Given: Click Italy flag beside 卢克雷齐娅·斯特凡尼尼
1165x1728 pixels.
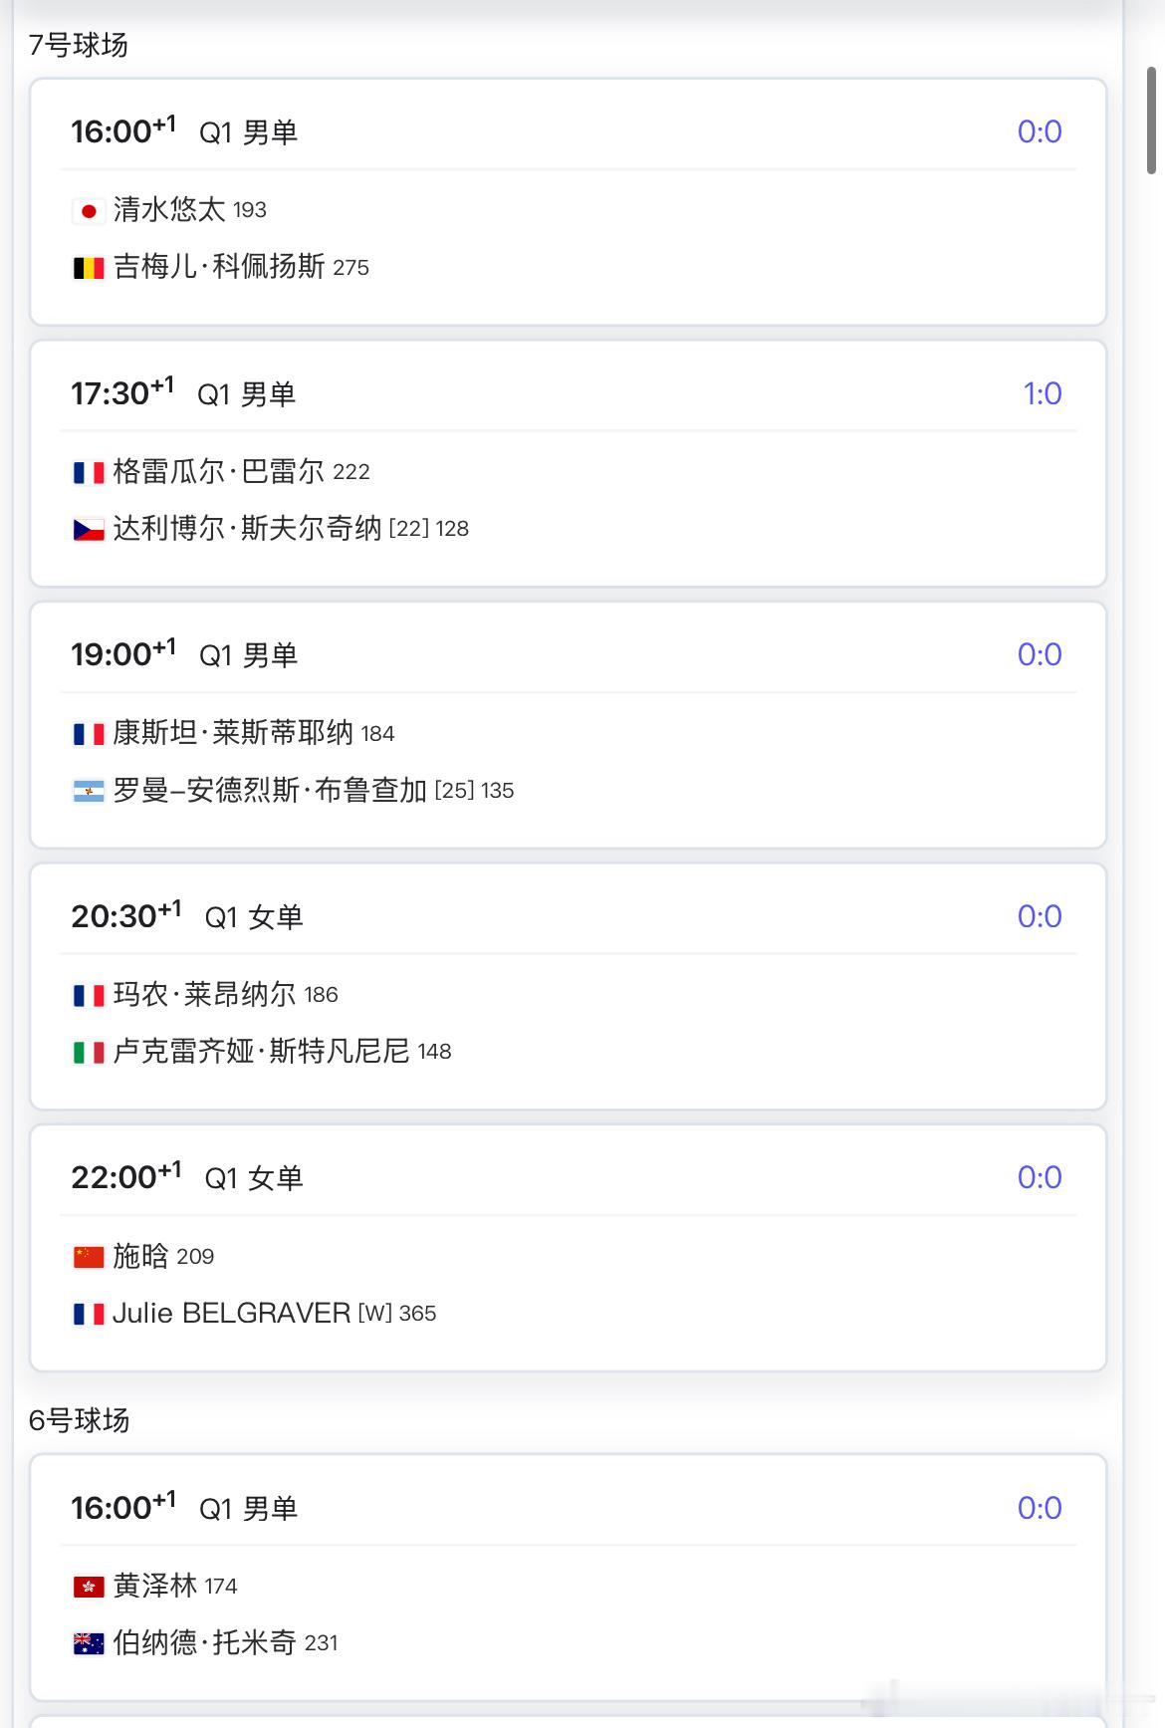Looking at the screenshot, I should 89,1053.
